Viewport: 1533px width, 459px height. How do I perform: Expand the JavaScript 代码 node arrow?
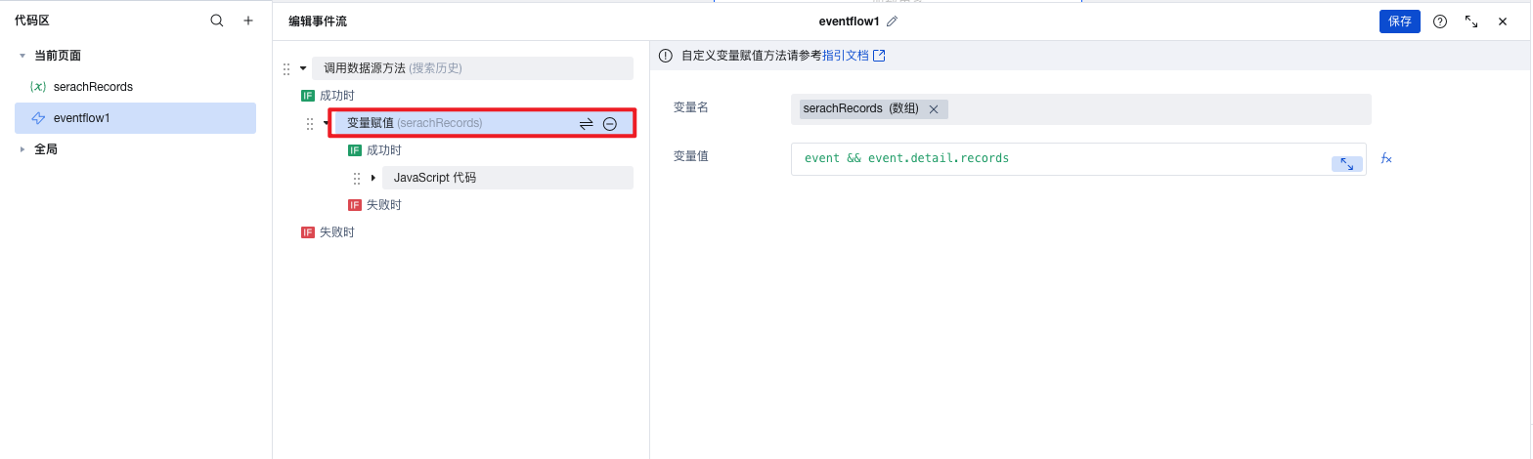pos(373,178)
